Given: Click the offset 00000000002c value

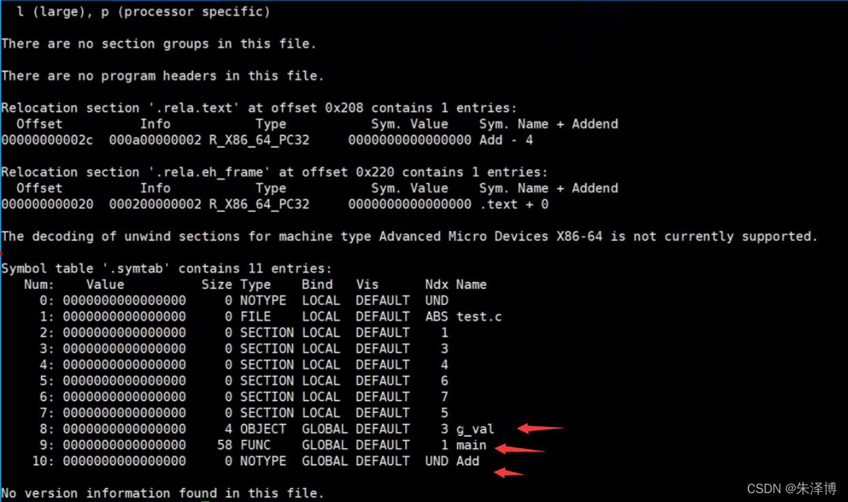Looking at the screenshot, I should 47,140.
